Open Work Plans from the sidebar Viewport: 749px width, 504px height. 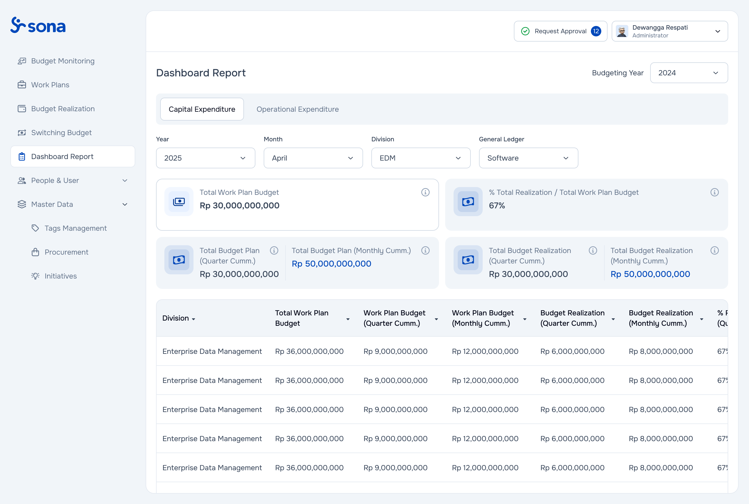click(x=73, y=85)
